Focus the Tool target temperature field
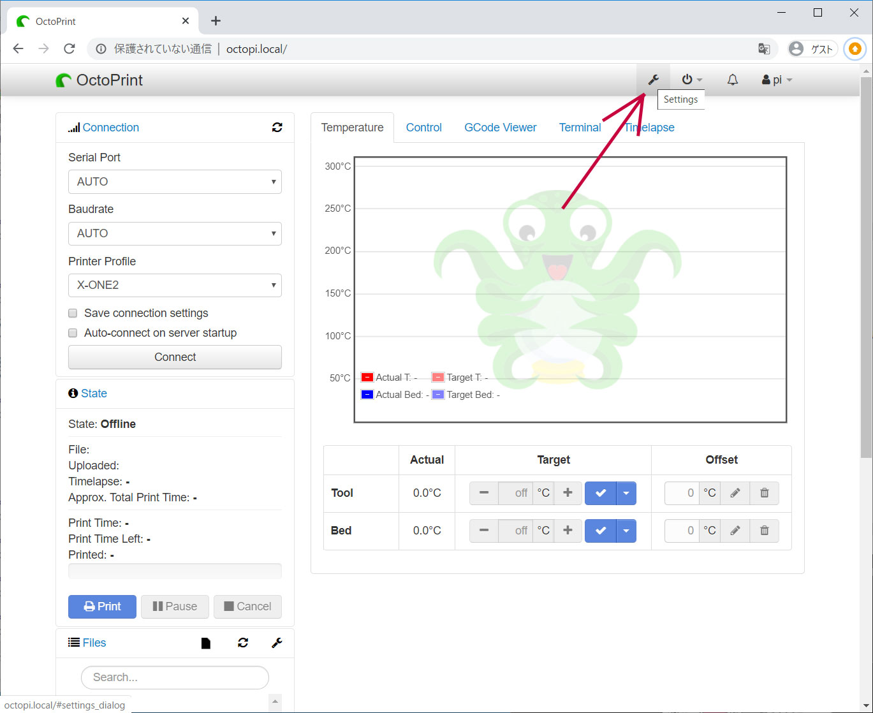Screen dimensions: 873x713 (515, 493)
